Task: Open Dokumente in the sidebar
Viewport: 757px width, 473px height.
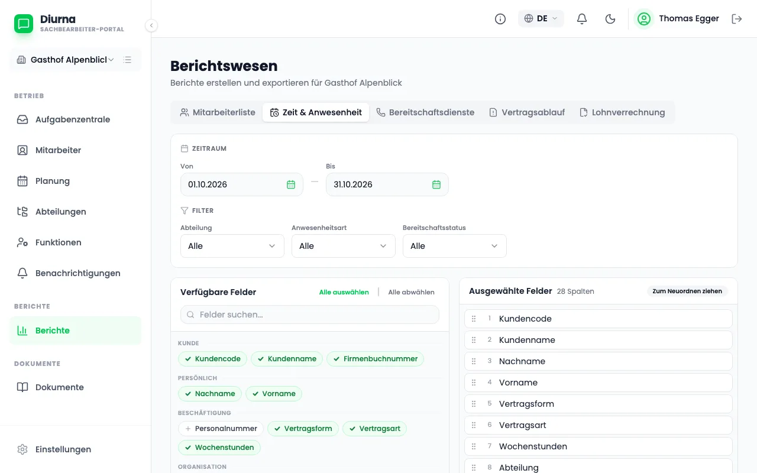Action: [x=76, y=387]
